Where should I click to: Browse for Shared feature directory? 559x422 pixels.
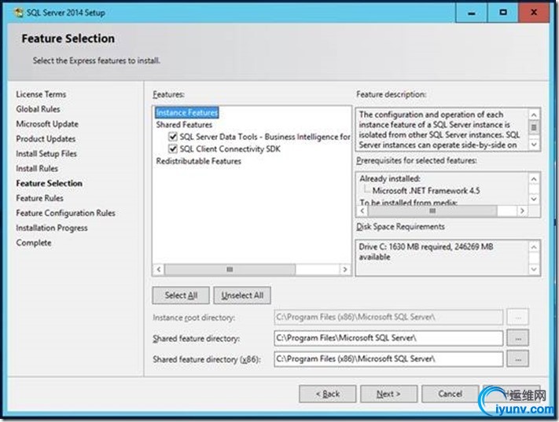click(518, 338)
